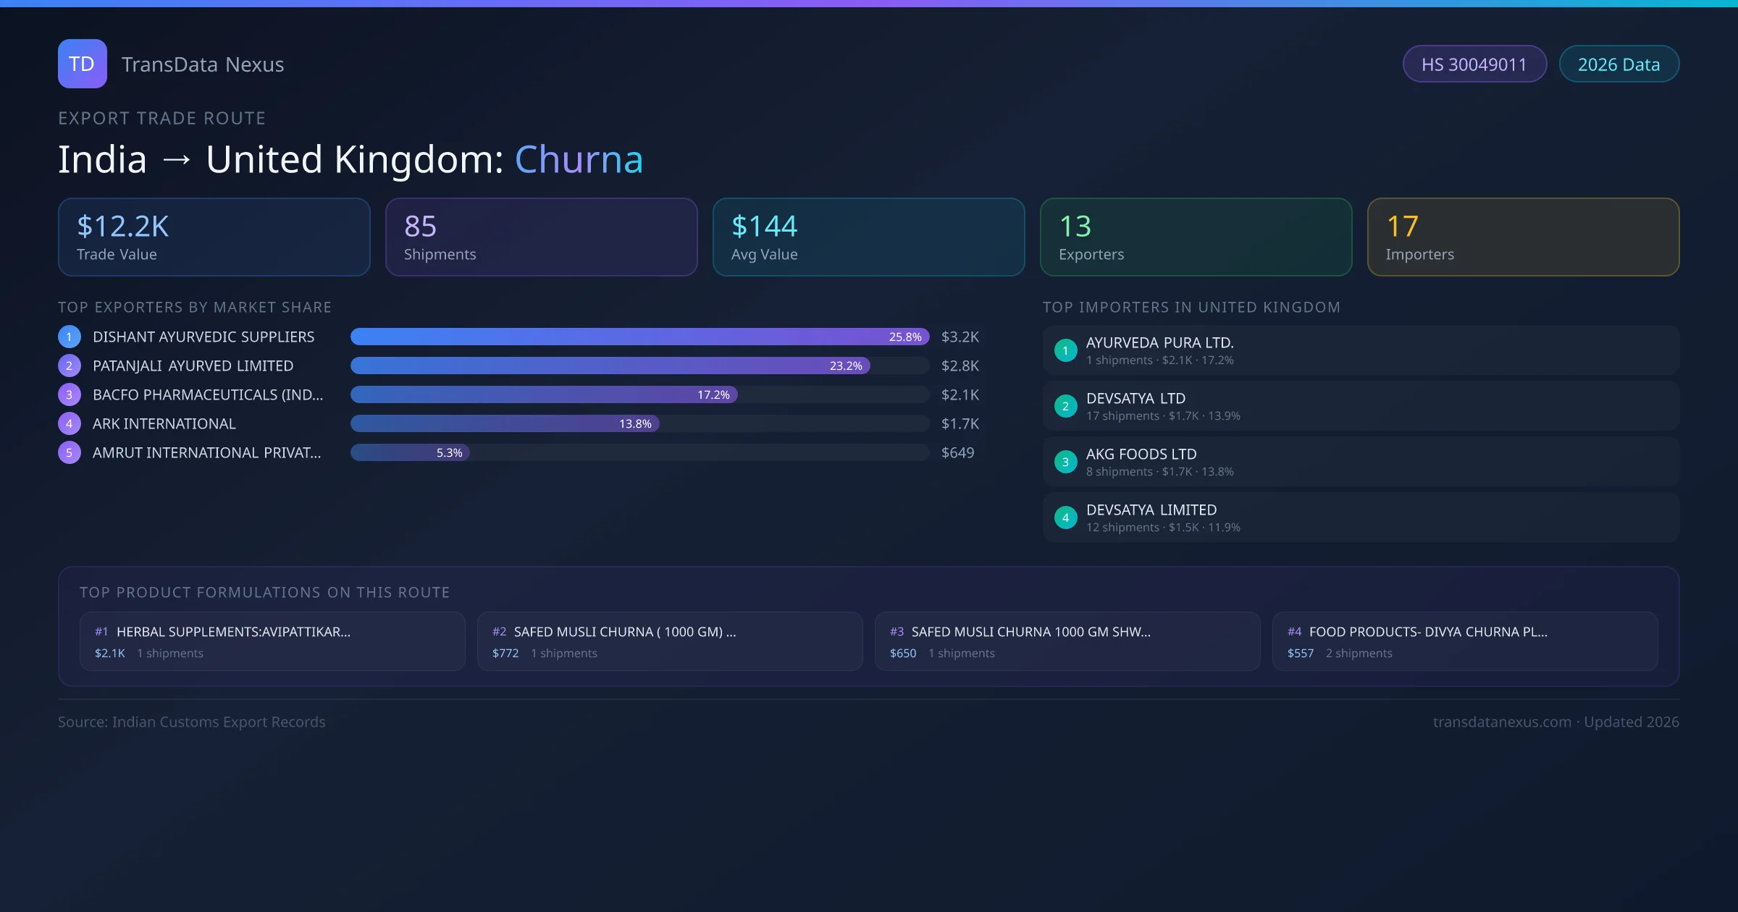Click Patanjali Ayurved's 23.2% share bar

610,366
